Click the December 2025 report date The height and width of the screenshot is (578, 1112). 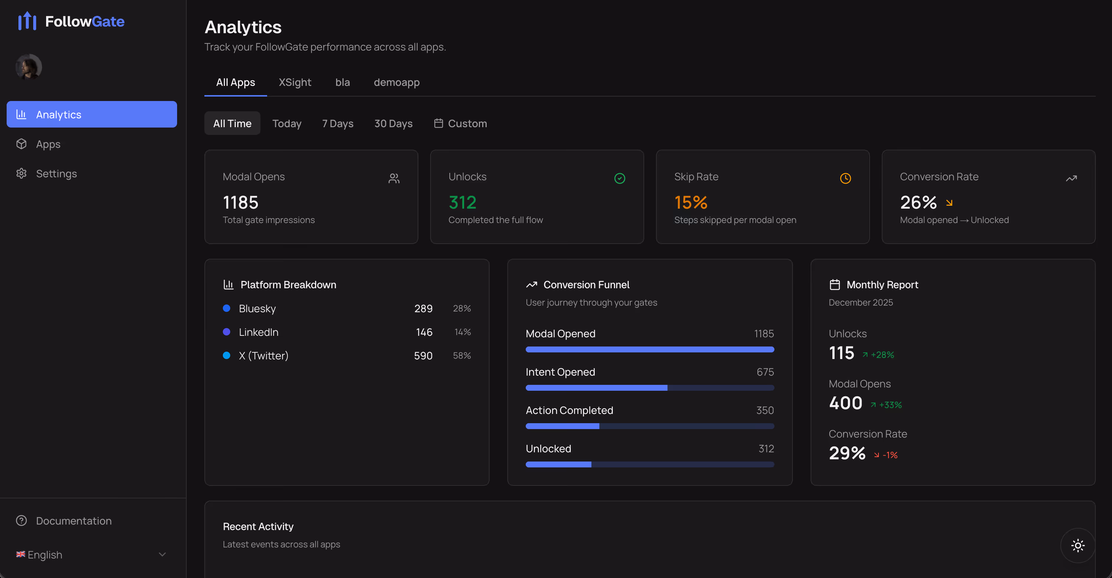(860, 302)
